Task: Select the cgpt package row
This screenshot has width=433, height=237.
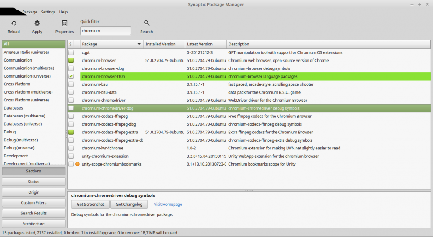Action: point(249,52)
